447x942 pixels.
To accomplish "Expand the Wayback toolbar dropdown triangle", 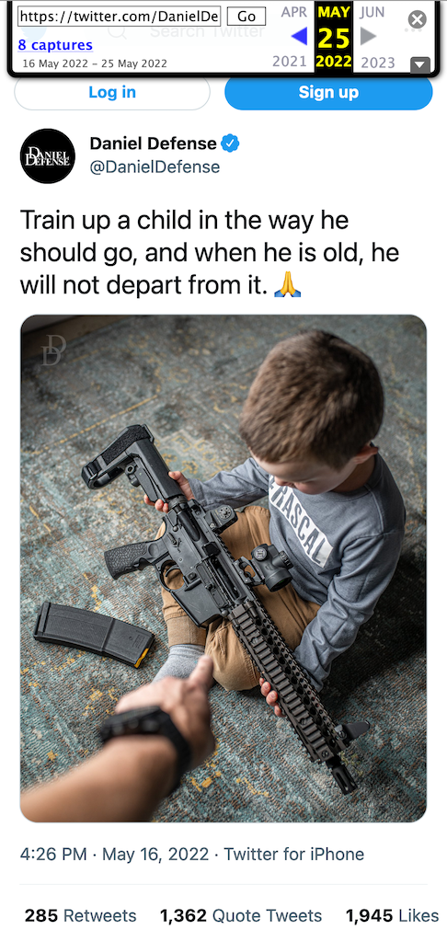I will 420,65.
